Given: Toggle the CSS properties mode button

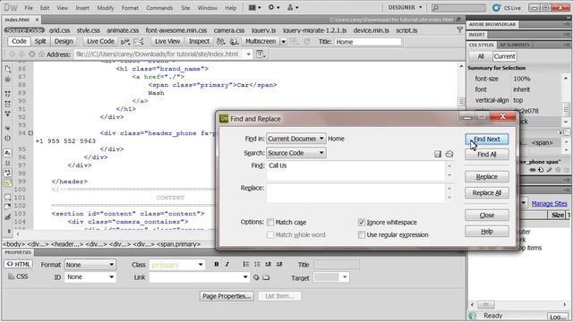Looking at the screenshot, I should click(18, 276).
